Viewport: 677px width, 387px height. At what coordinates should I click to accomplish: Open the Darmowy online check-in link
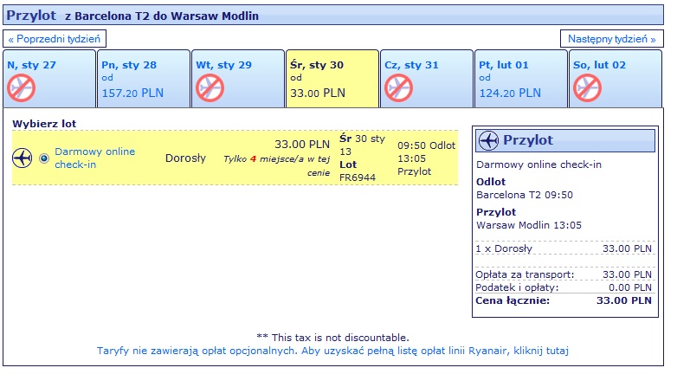(x=94, y=158)
